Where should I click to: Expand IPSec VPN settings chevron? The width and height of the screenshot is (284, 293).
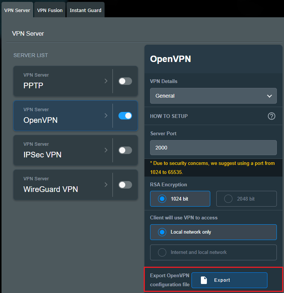pos(106,150)
